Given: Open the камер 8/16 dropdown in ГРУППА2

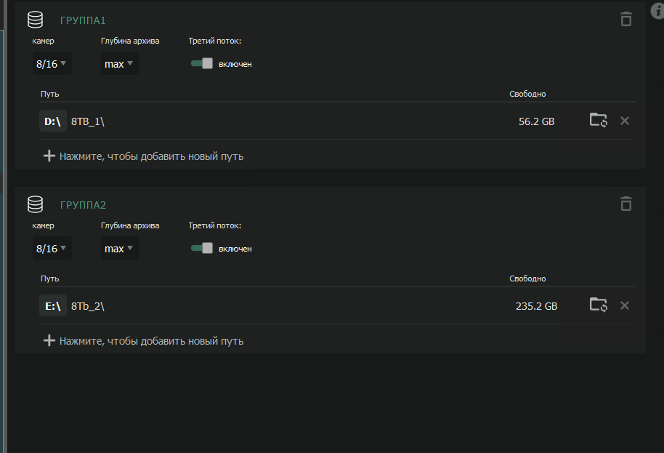Looking at the screenshot, I should (52, 249).
